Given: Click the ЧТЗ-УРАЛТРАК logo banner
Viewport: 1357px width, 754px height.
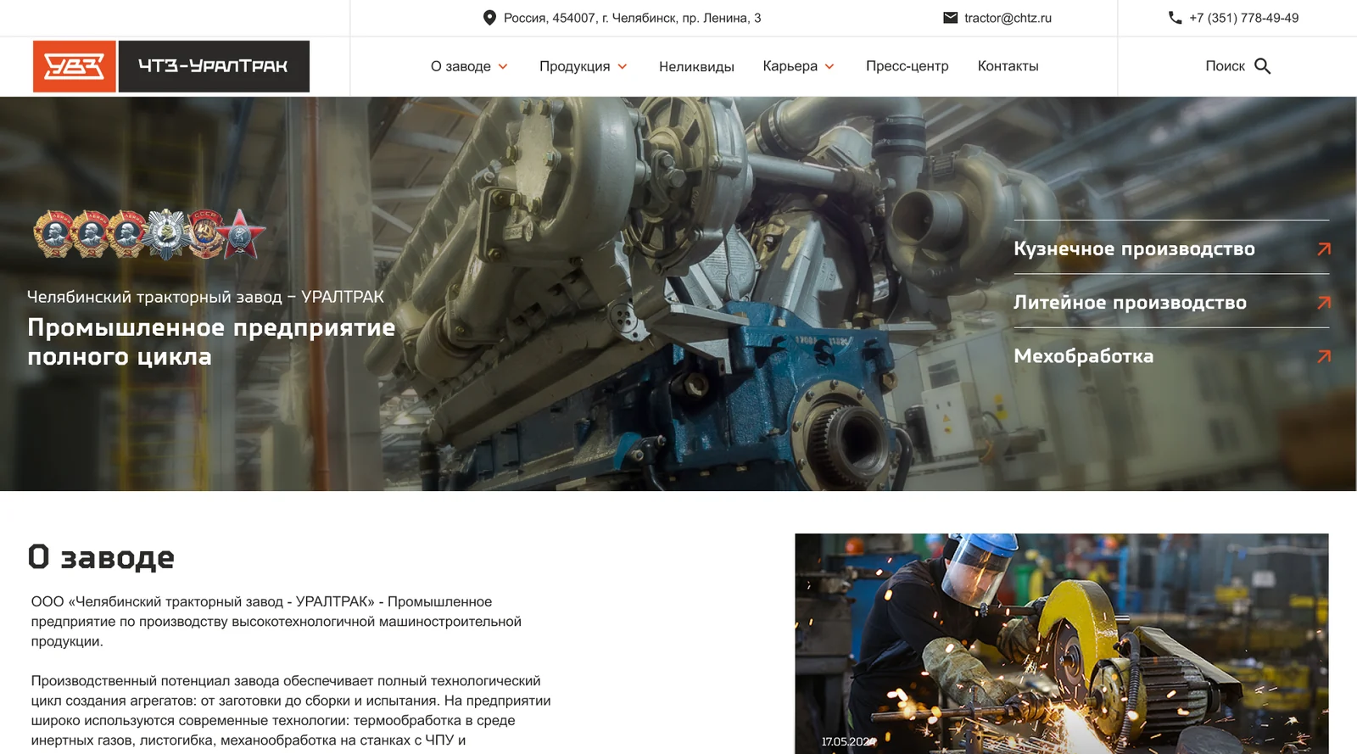Looking at the screenshot, I should point(214,66).
